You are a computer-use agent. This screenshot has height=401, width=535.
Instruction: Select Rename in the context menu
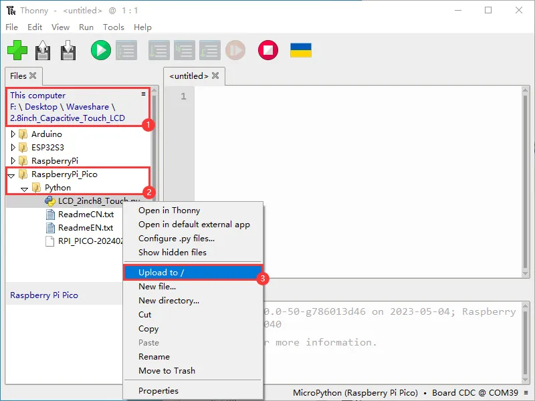click(193, 357)
